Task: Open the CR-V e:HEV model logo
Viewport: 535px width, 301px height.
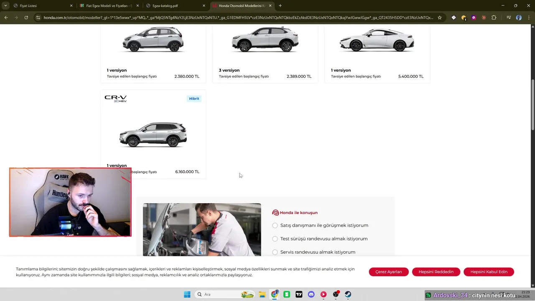Action: [115, 99]
